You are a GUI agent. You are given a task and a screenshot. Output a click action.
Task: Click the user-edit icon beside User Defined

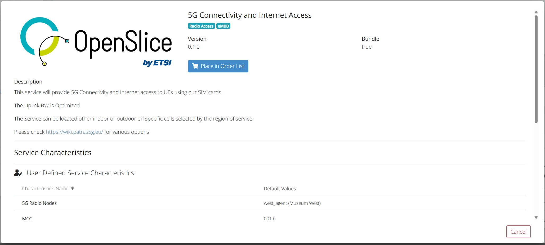18,173
